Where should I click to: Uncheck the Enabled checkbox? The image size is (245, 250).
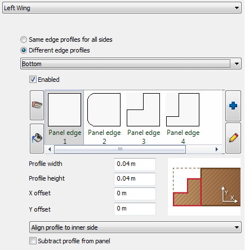(33, 80)
